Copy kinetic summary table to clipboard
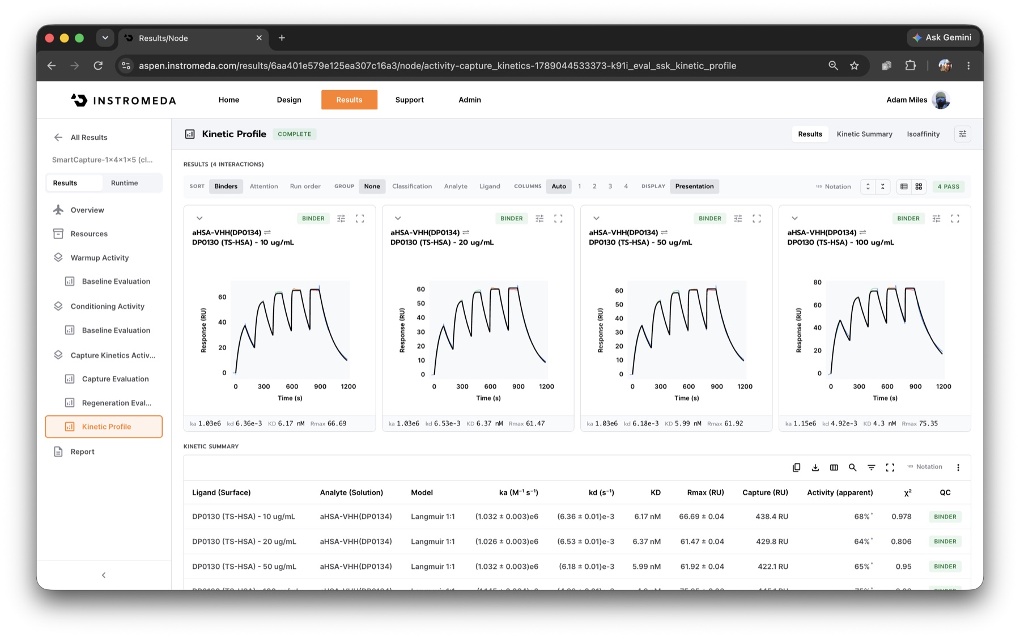1020x638 pixels. (x=796, y=467)
